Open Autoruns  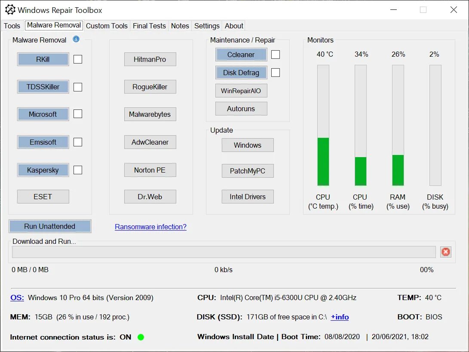(241, 109)
